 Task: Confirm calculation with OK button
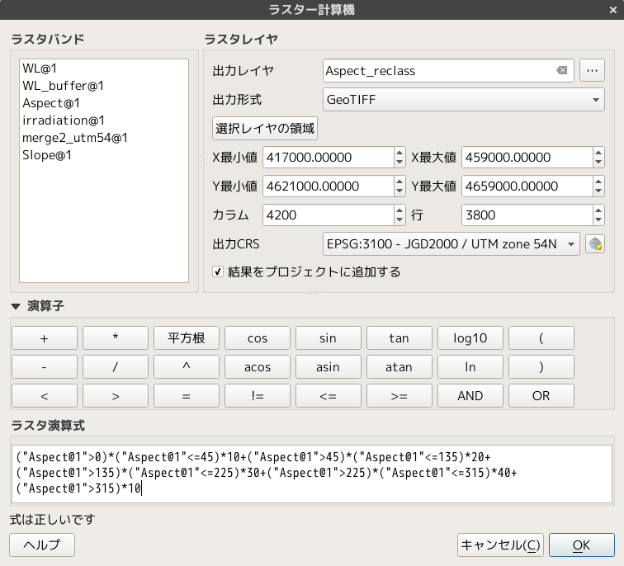581,545
